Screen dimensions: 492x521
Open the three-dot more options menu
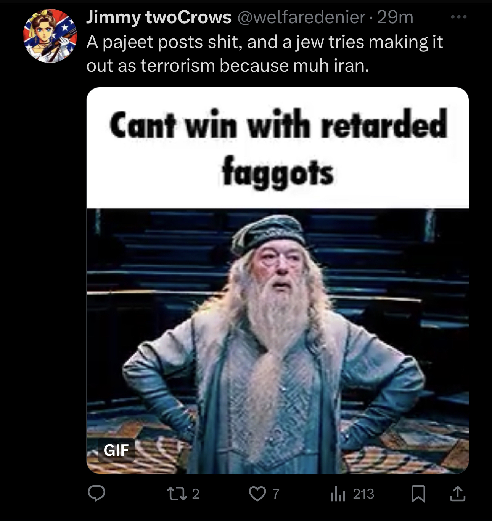point(458,17)
